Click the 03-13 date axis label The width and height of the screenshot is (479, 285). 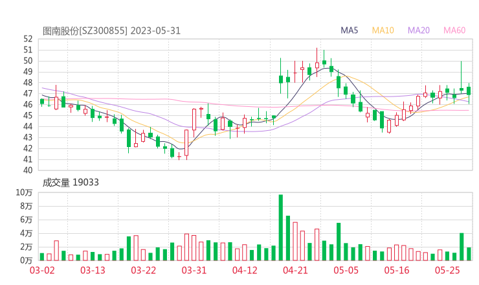point(93,270)
